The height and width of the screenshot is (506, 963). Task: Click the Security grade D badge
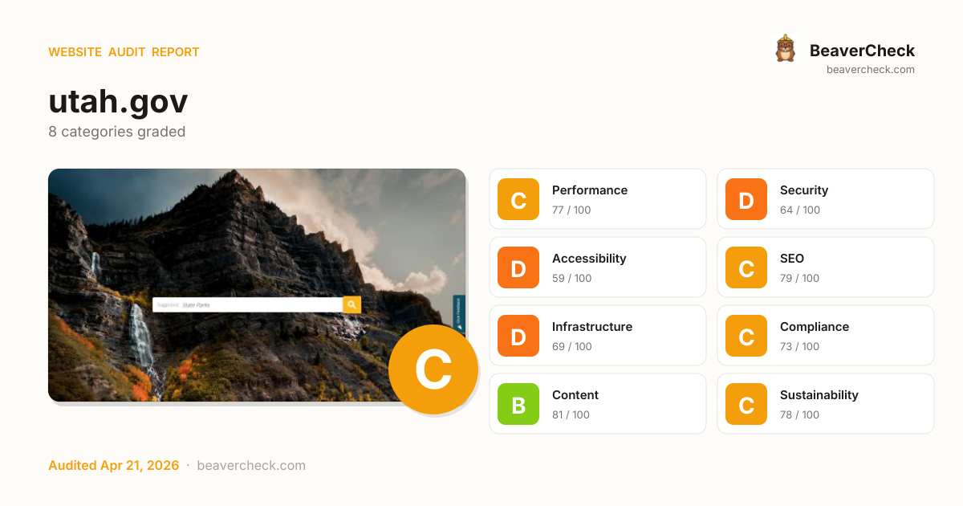click(x=746, y=199)
